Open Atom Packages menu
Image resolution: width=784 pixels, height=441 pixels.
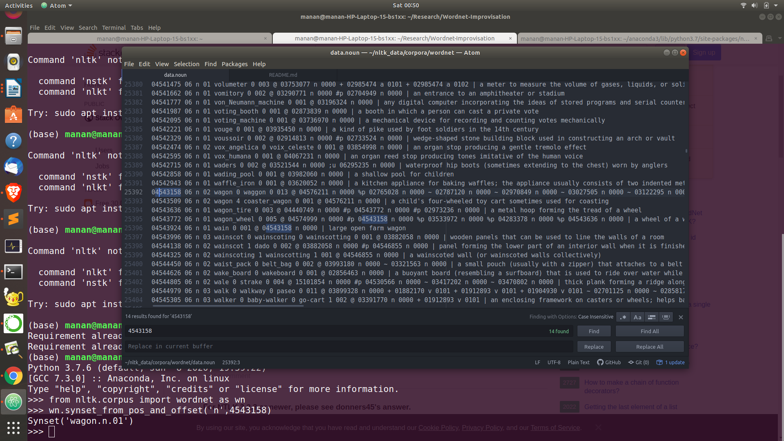234,64
